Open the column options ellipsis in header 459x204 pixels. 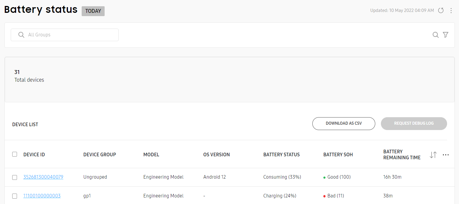pos(446,155)
